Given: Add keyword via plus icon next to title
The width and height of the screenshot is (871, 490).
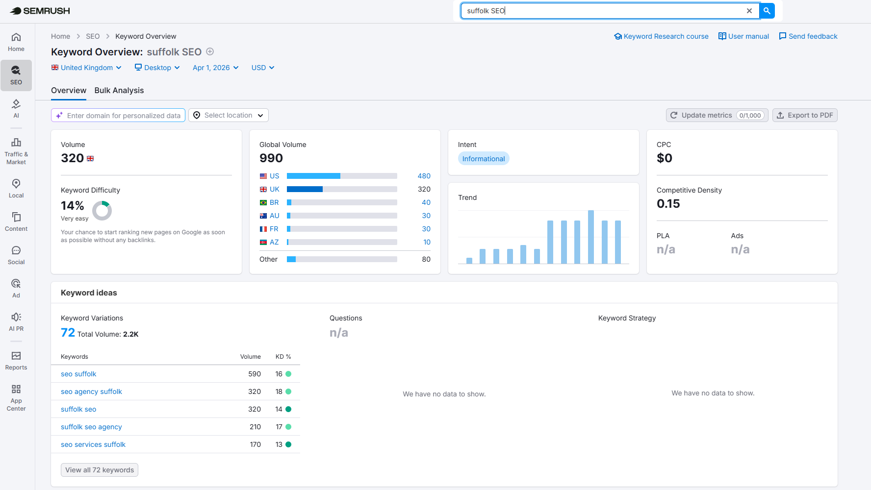Looking at the screenshot, I should coord(210,51).
